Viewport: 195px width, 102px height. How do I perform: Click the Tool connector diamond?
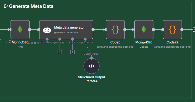(72, 39)
